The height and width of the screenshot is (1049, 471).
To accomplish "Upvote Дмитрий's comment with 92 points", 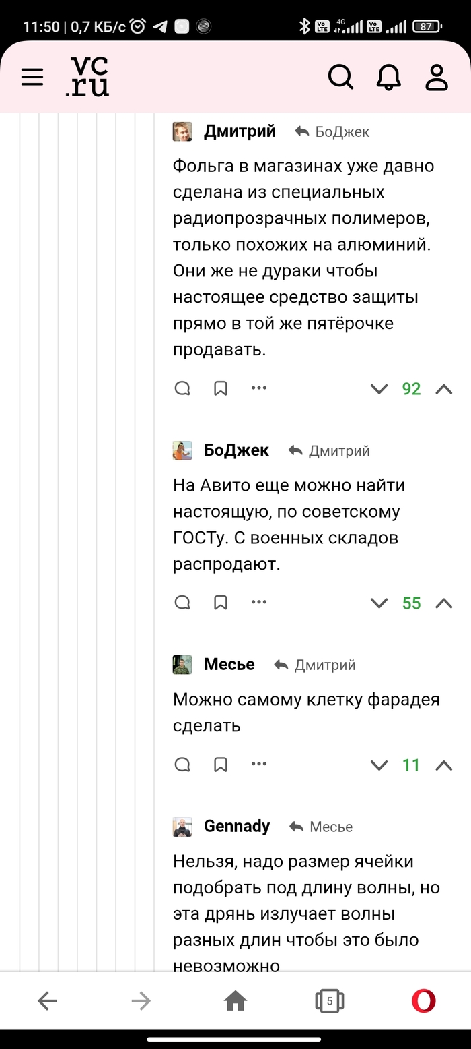I will (x=444, y=389).
